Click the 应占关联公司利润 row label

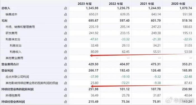tap(17, 77)
